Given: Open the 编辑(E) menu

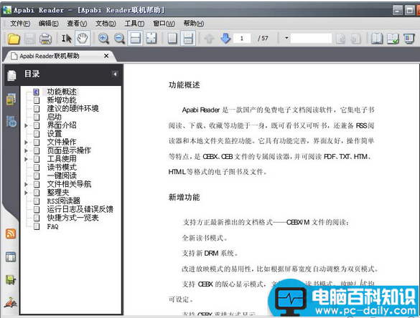Looking at the screenshot, I should point(49,24).
